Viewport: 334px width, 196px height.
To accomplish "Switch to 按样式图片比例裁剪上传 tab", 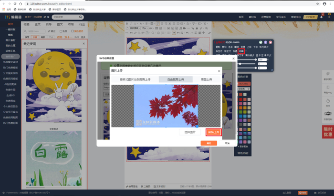I will click(x=135, y=79).
